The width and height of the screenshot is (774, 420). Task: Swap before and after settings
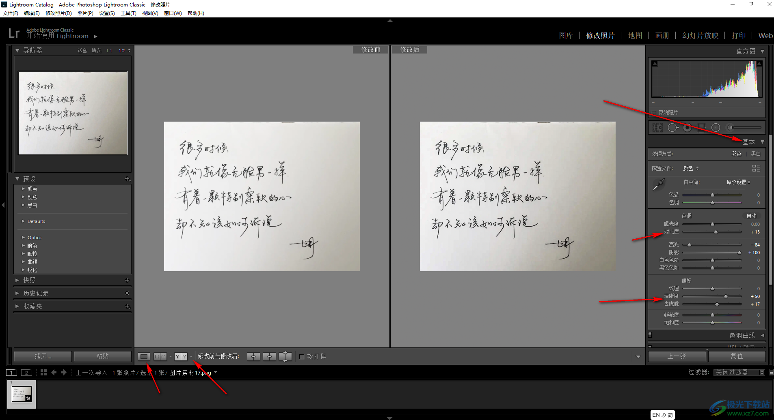(x=285, y=356)
